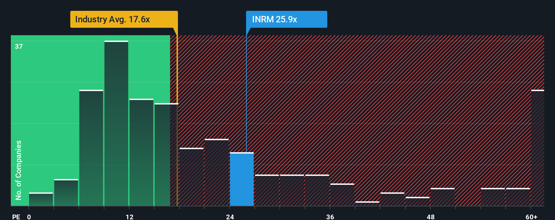Click the x-axis tick label 0
Image resolution: width=555 pixels, height=220 pixels.
point(29,217)
